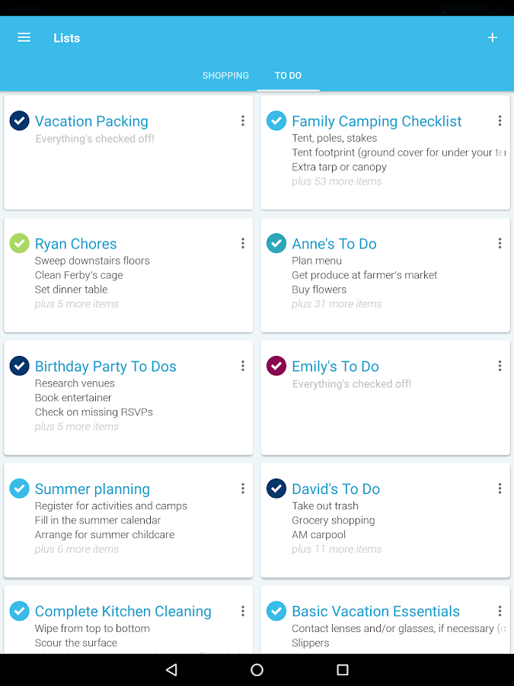Tap the teal check circle for Anne's To Do
514x686 pixels.
pos(276,243)
